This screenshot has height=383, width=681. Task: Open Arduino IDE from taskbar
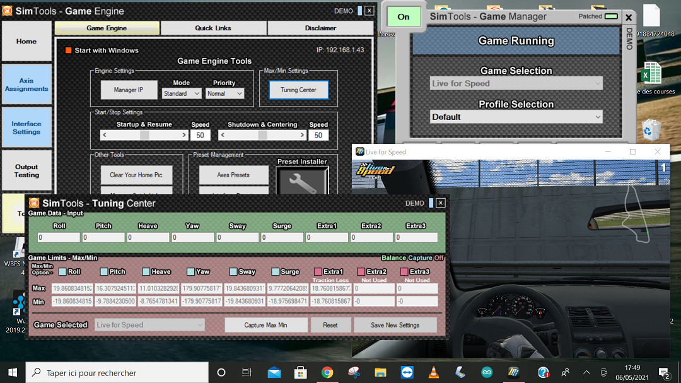487,372
